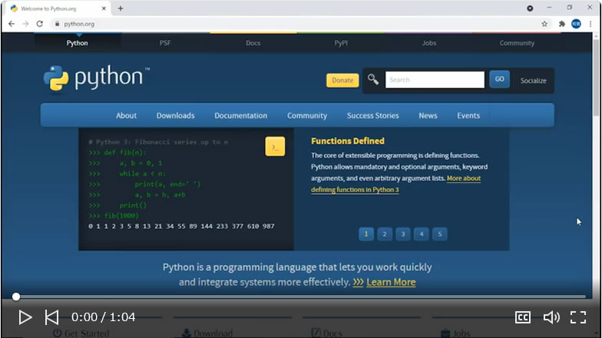
Task: Select the Jobs top tab
Action: click(x=428, y=43)
